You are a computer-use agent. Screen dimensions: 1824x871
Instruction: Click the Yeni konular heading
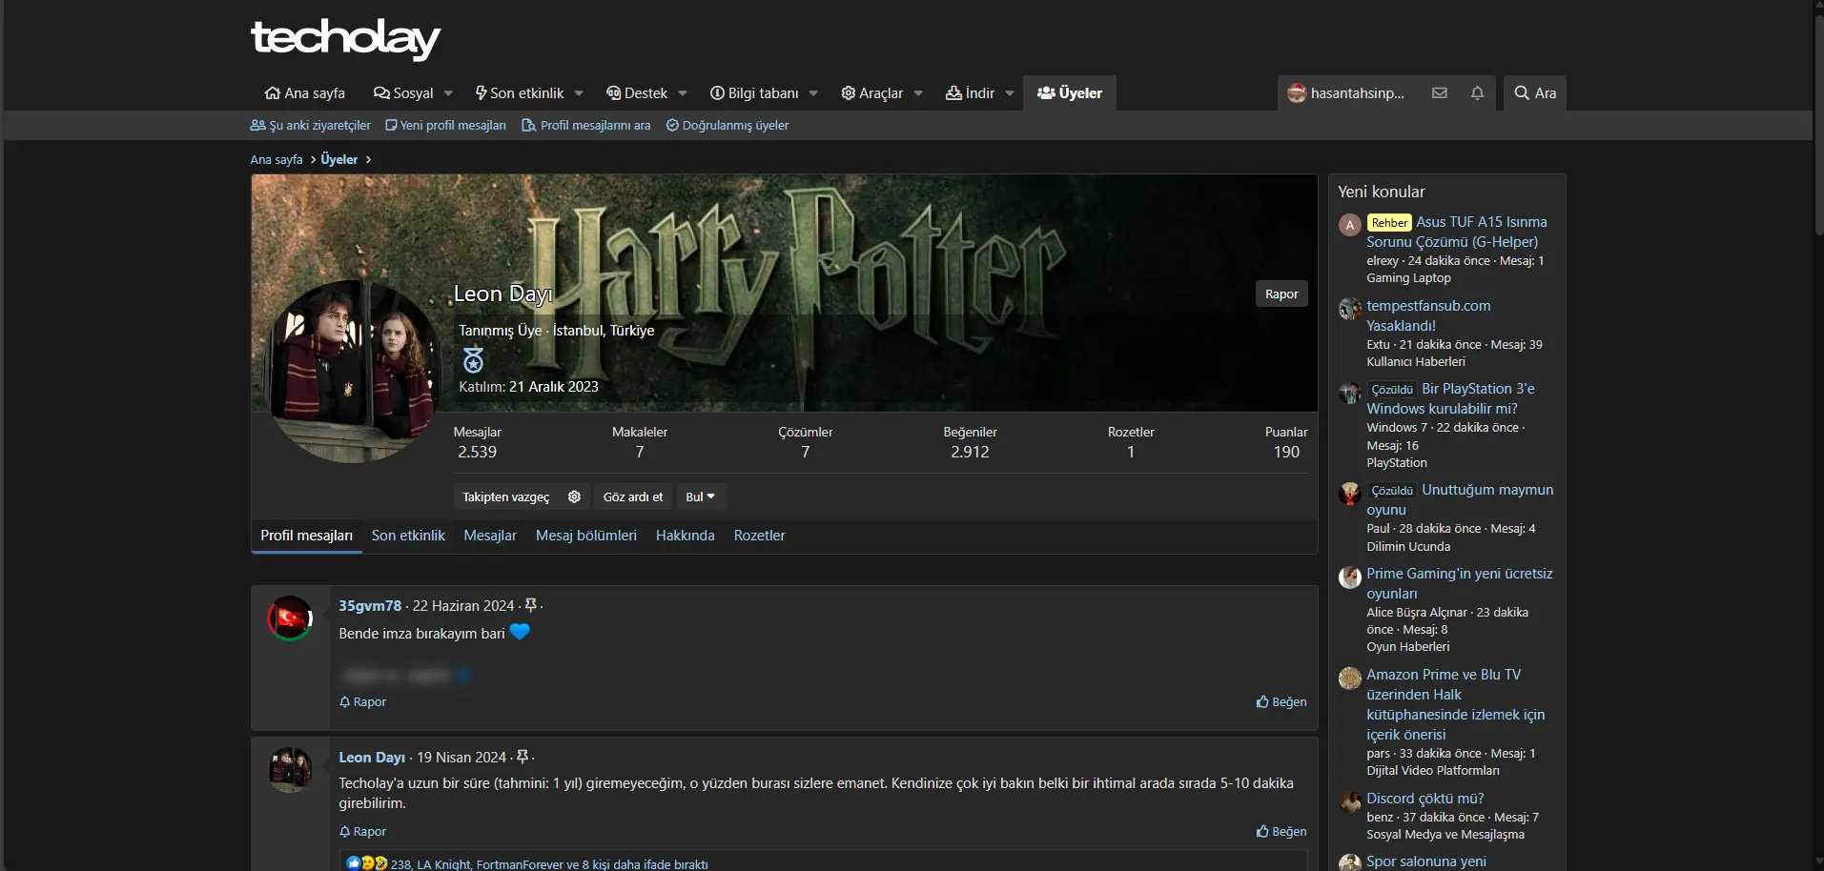tap(1382, 192)
